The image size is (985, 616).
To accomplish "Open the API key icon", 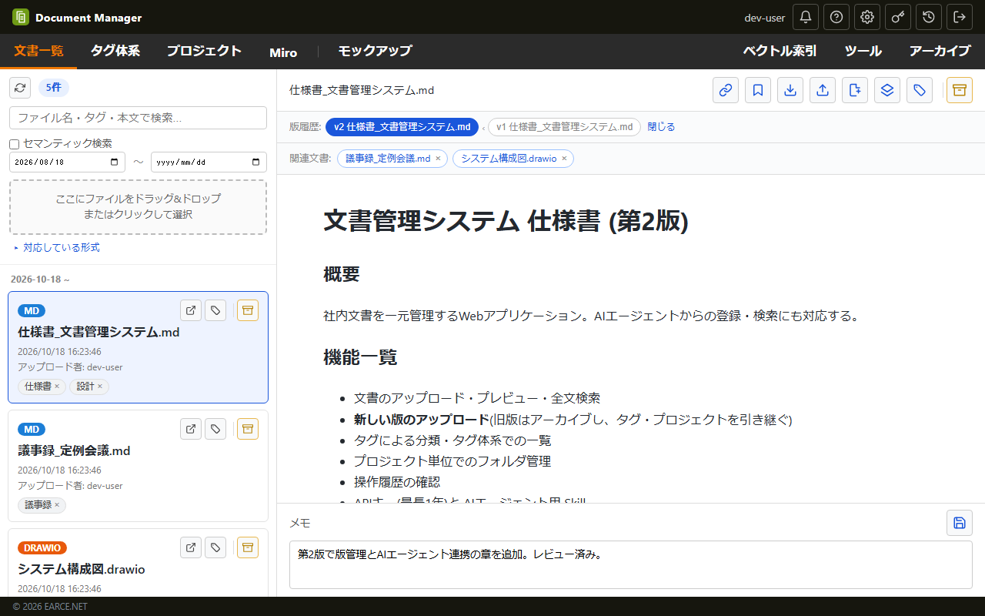I will pyautogui.click(x=898, y=17).
